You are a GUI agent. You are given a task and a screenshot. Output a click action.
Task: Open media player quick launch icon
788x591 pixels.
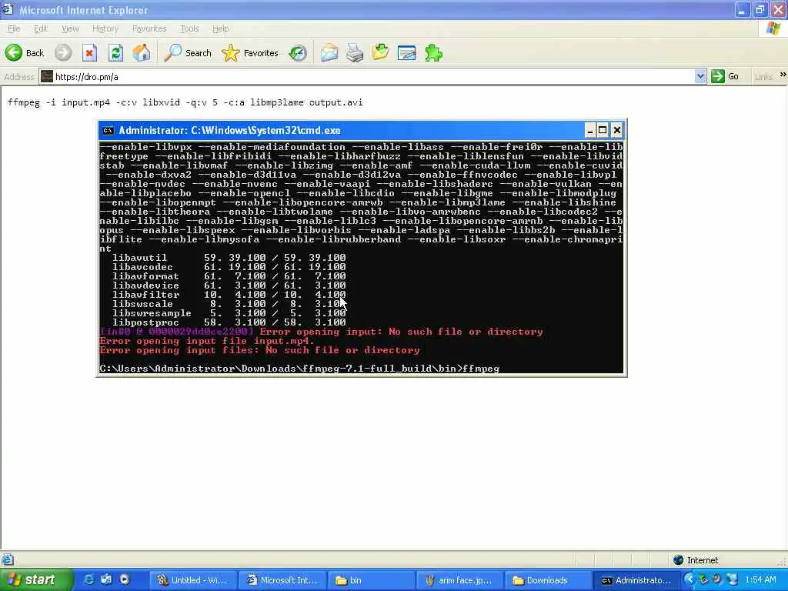(125, 580)
